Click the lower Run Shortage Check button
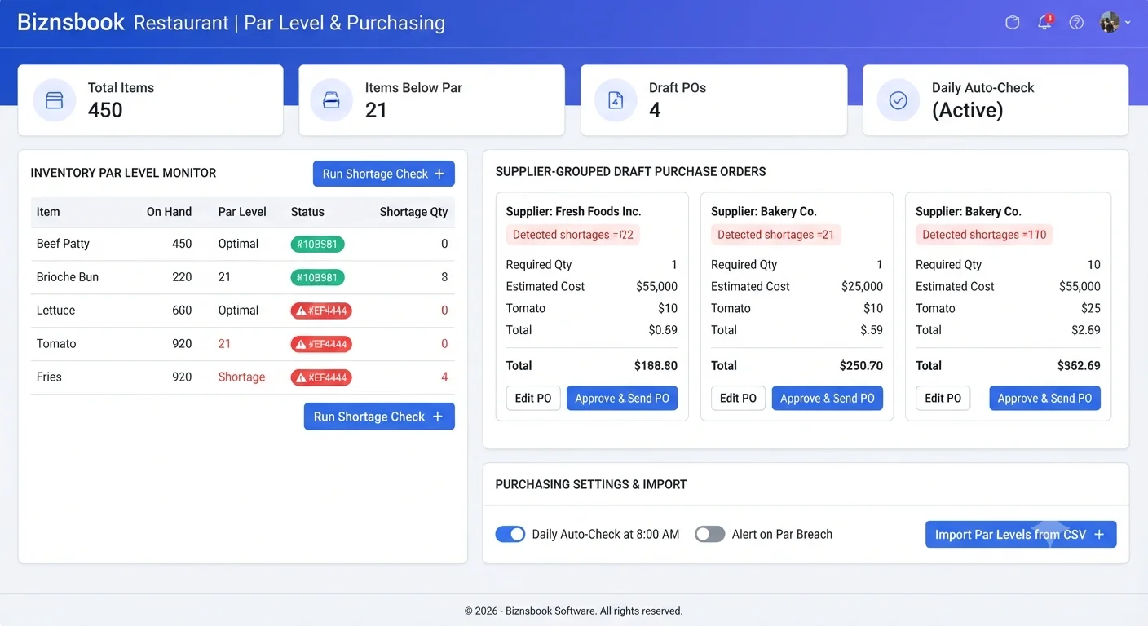The image size is (1148, 626). tap(379, 417)
